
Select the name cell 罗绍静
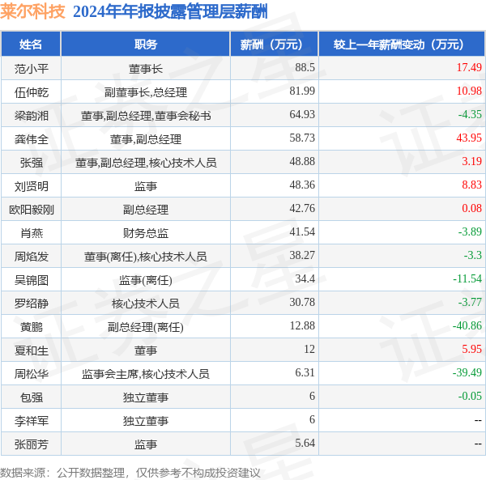click(32, 304)
